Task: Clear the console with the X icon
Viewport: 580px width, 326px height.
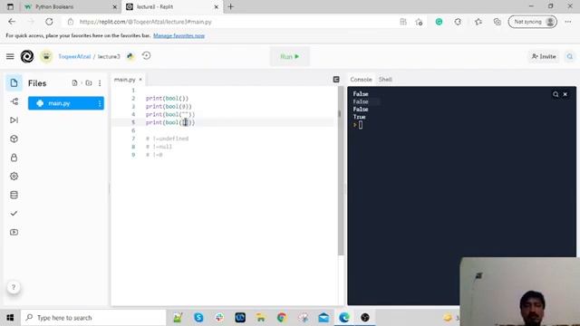Action: 565,94
